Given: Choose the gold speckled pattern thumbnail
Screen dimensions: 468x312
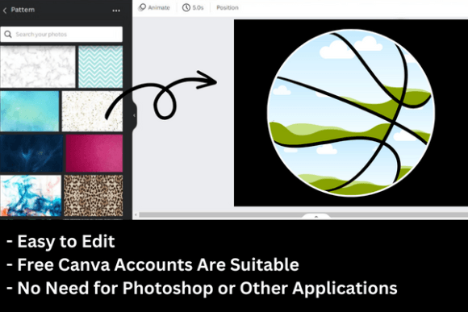Looking at the screenshot, I should pyautogui.click(x=92, y=111).
